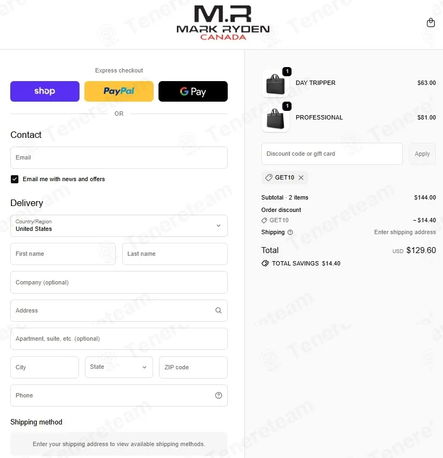The image size is (443, 458).
Task: Click the 'Subtotal · 2 items' label
Action: tap(285, 197)
